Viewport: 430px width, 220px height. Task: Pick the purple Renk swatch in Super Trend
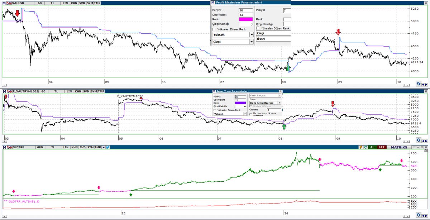point(240,103)
